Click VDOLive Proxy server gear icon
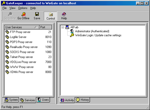The height and width of the screenshot is (110, 150). [7, 62]
